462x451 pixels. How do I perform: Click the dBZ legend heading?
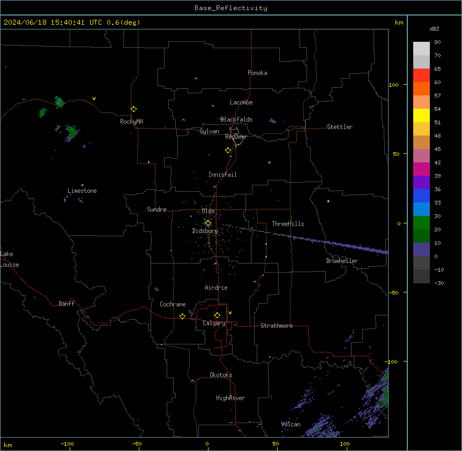click(x=434, y=28)
